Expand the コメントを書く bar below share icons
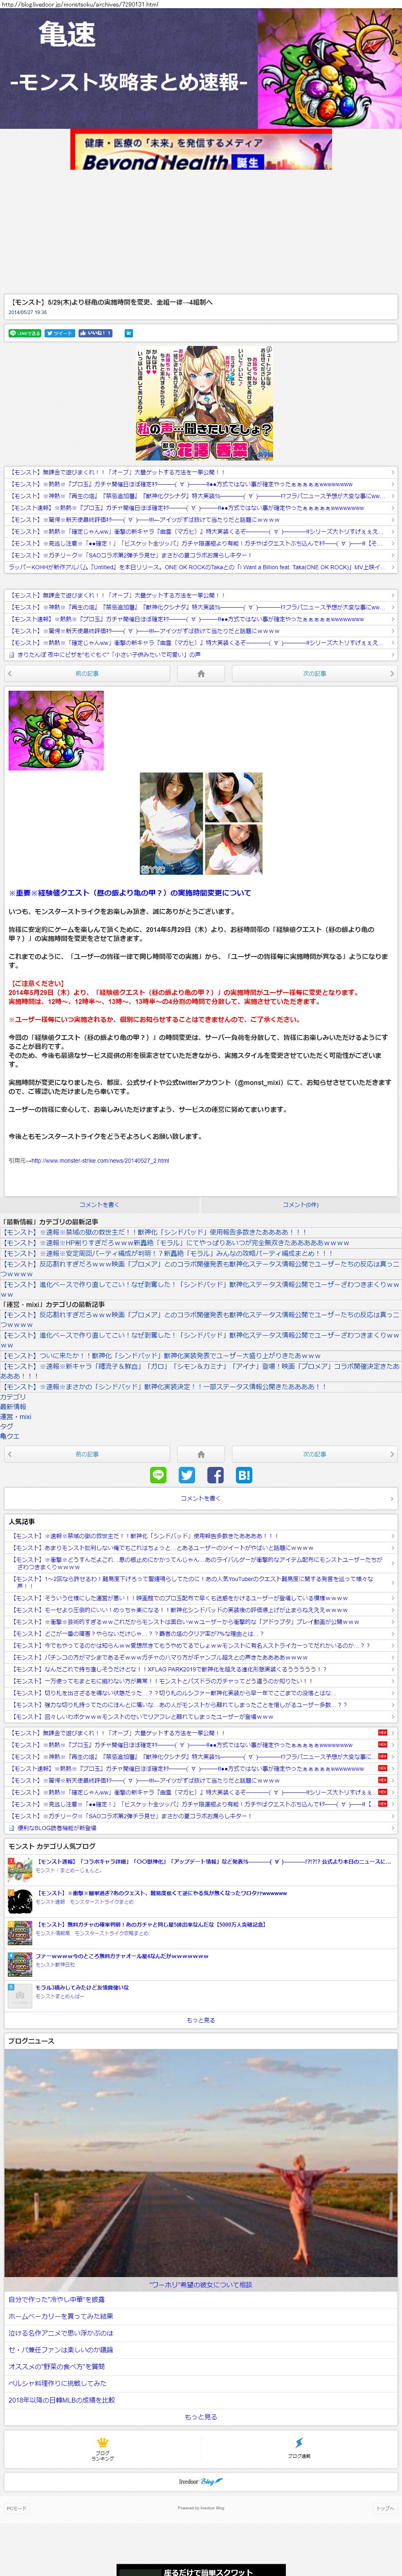Viewport: 402px width, 2576px height. pyautogui.click(x=201, y=1498)
